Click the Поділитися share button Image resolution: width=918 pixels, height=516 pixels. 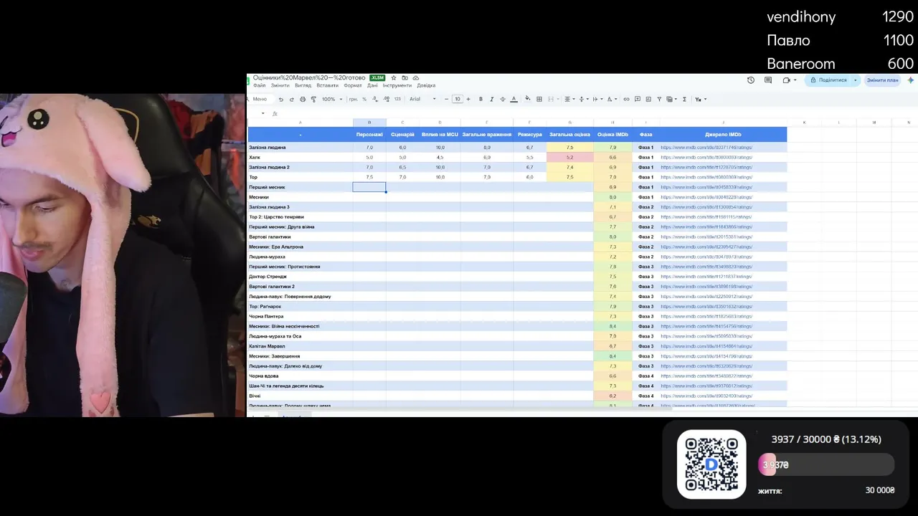tap(828, 80)
